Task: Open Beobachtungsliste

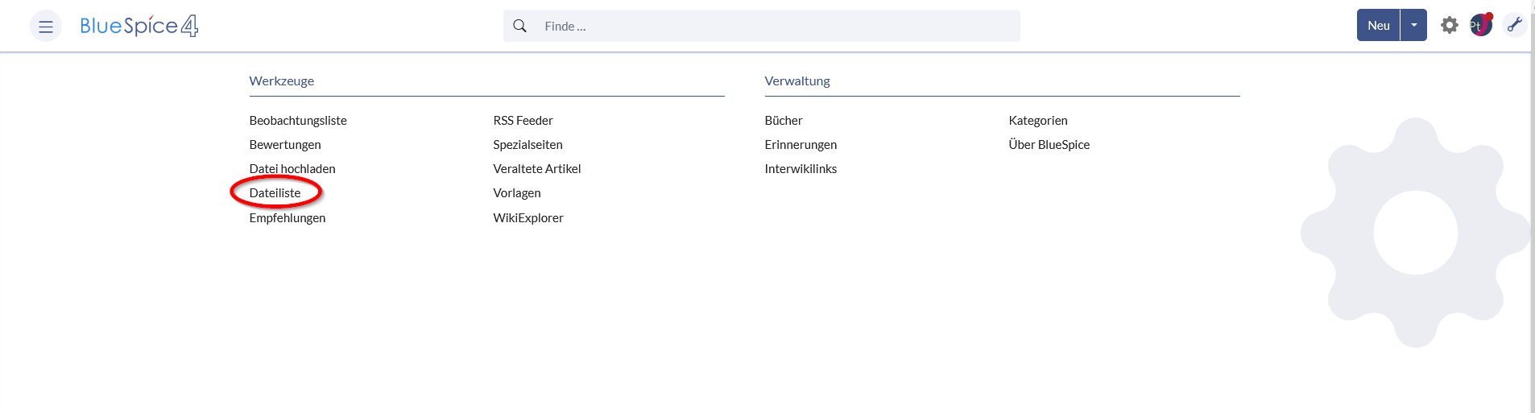Action: click(298, 121)
